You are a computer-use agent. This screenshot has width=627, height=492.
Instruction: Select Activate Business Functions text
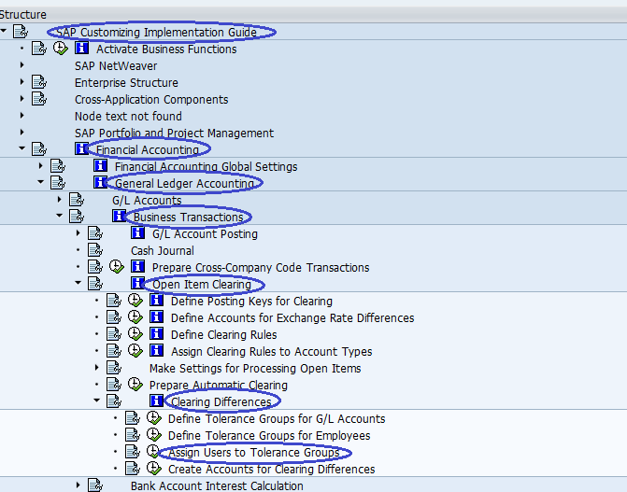[166, 49]
